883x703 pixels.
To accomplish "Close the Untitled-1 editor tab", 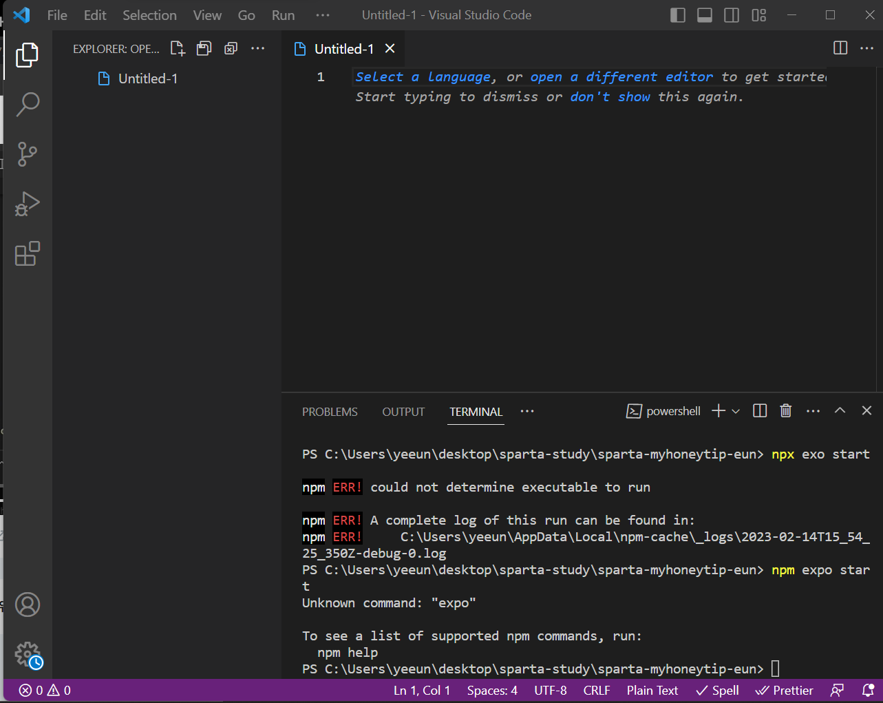I will (x=390, y=48).
